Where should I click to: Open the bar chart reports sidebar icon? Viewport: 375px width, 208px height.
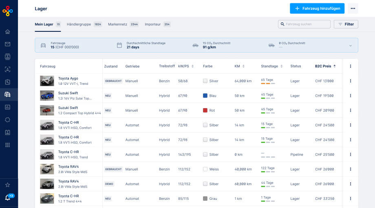click(8, 107)
